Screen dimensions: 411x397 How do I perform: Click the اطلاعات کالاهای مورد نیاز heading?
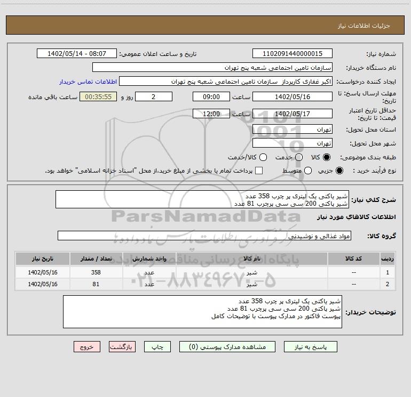pos(357,217)
